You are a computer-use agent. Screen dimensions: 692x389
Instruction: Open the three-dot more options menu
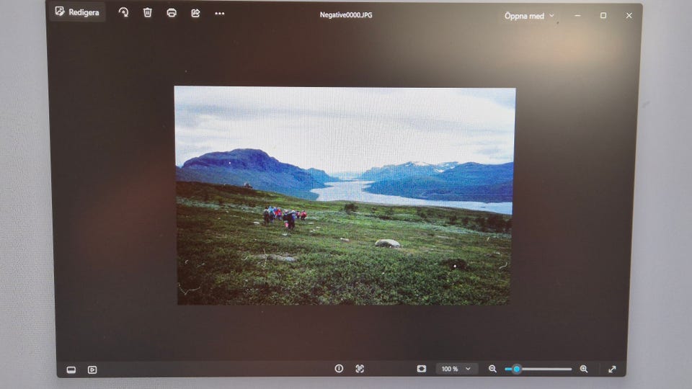(x=219, y=14)
